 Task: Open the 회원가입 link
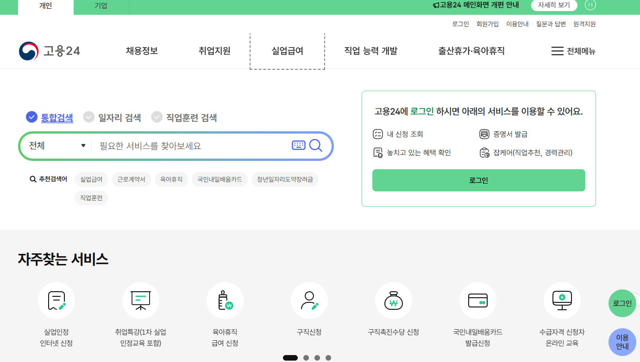click(x=488, y=24)
